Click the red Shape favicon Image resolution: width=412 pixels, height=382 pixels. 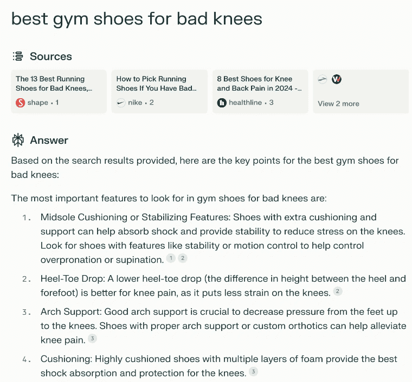point(20,103)
